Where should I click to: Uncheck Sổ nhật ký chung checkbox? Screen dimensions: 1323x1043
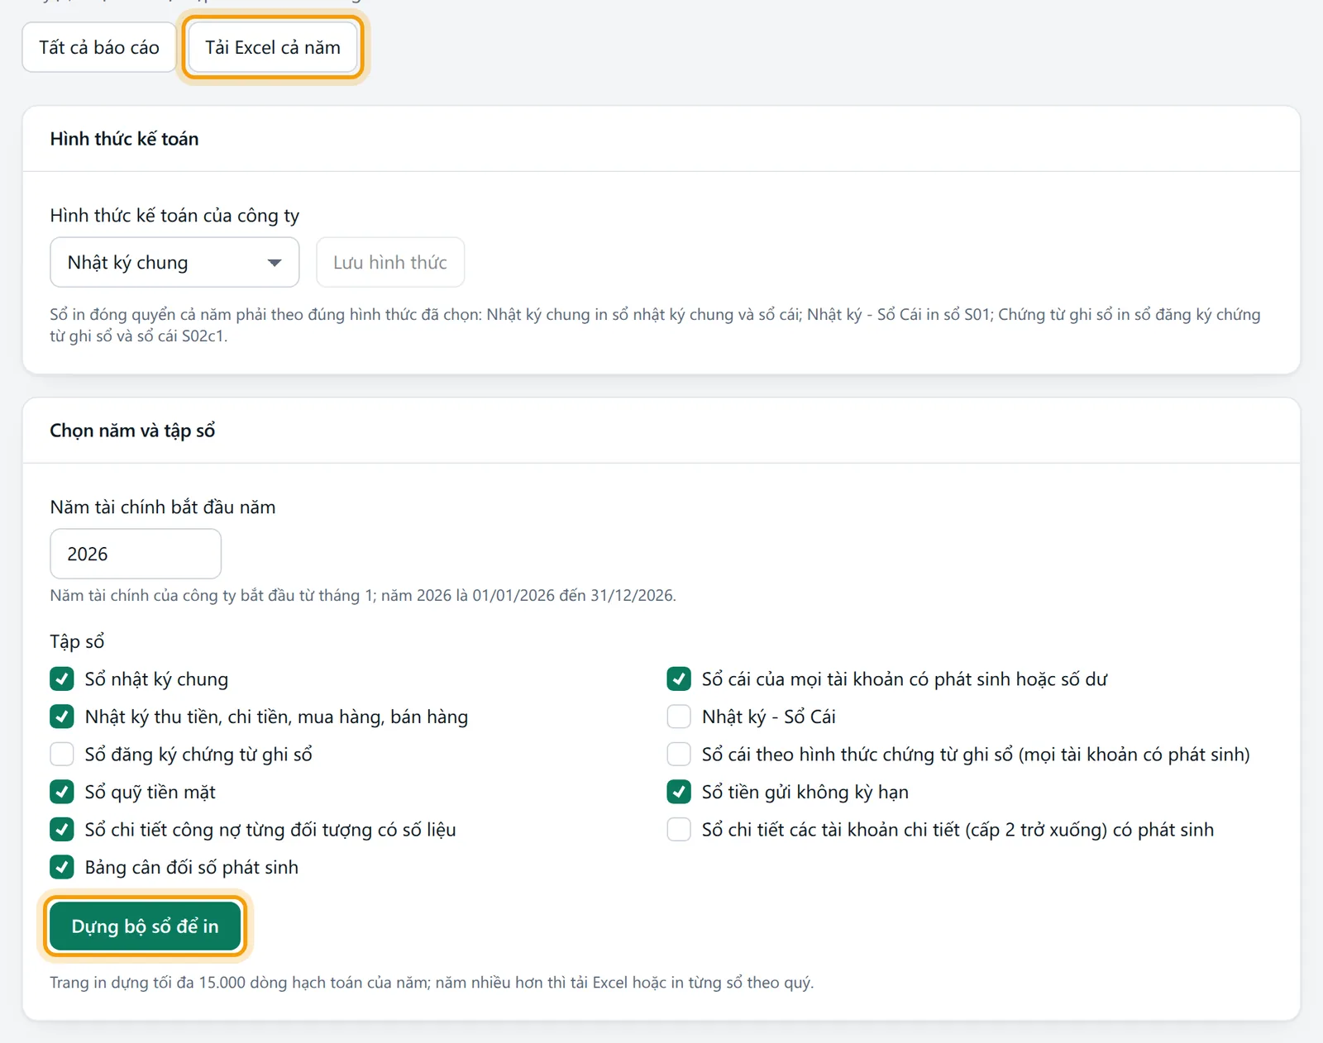(x=62, y=679)
